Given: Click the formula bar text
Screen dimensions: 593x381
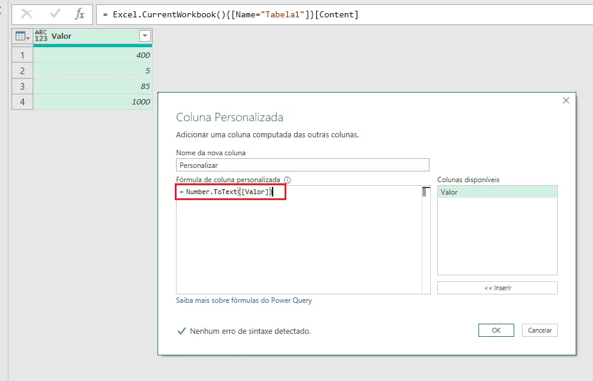Looking at the screenshot, I should pos(231,15).
